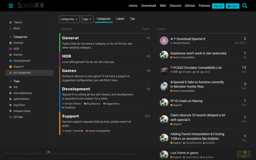Screen dimensions: 256x160
Task: Open topic 'Low frame in game'
Action: (x=184, y=153)
